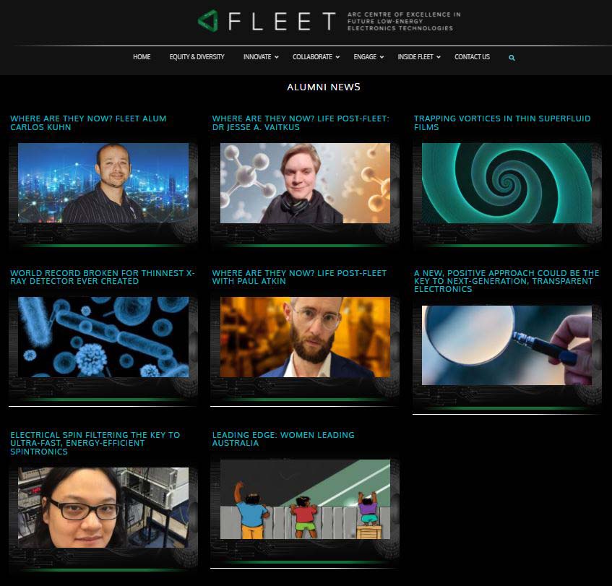Open the transparent electronics article headline
This screenshot has height=586, width=612.
tap(507, 281)
